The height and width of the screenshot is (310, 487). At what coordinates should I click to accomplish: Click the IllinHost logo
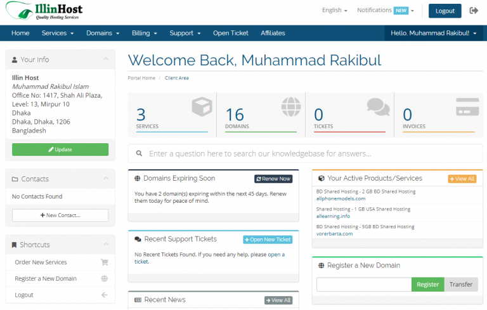43,11
